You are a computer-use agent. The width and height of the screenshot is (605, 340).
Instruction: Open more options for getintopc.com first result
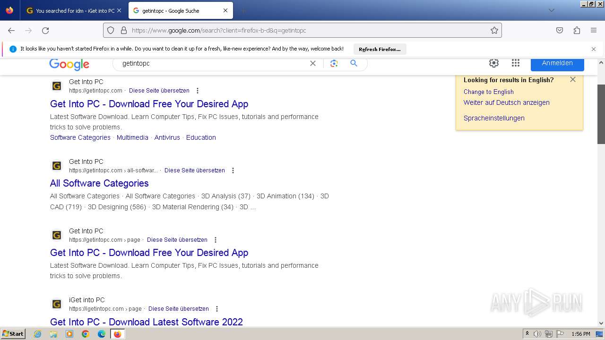click(x=198, y=91)
